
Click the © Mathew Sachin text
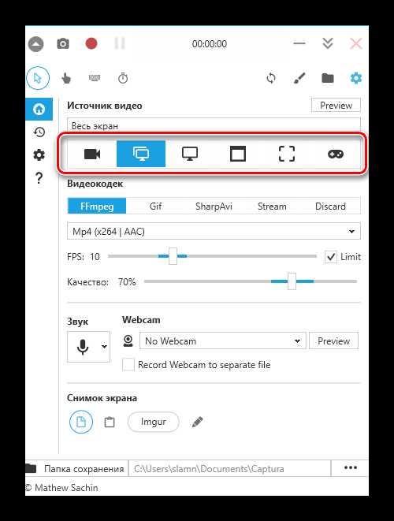[61, 488]
